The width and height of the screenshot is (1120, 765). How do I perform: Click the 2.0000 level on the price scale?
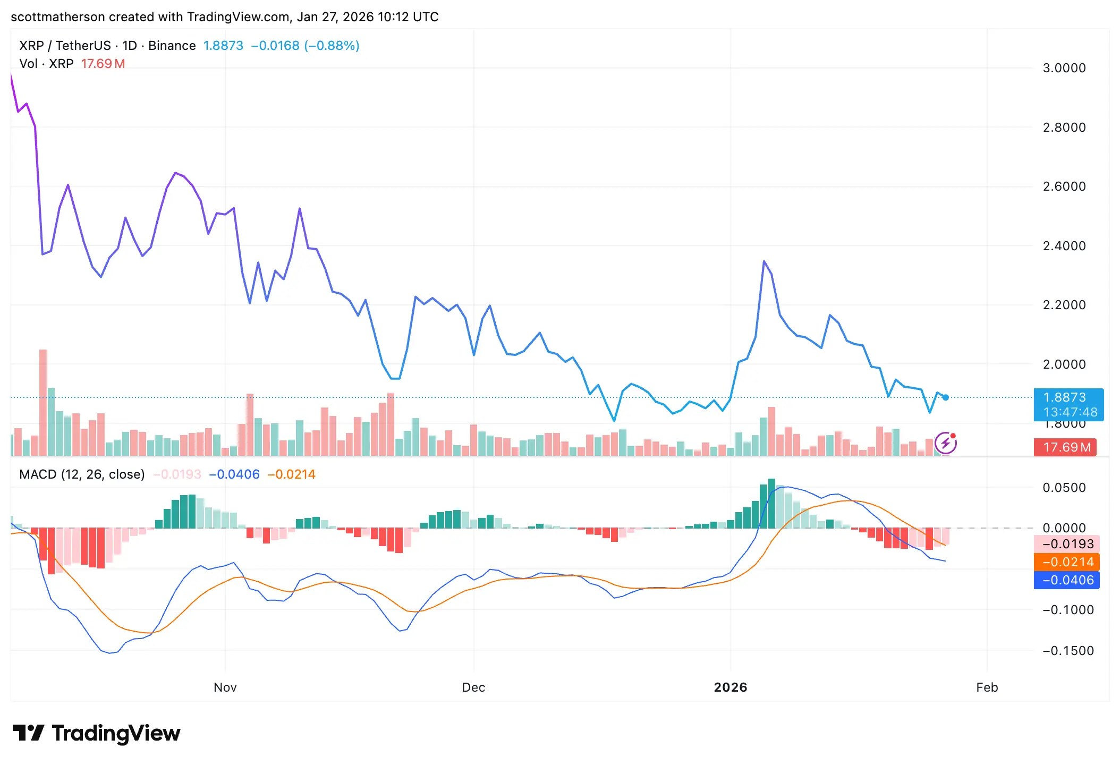[x=1064, y=364]
